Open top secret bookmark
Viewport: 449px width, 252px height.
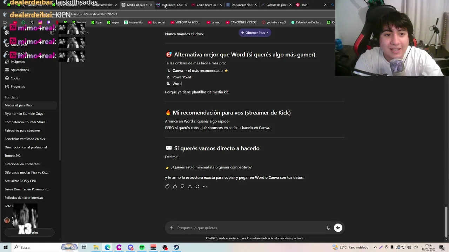(156, 22)
